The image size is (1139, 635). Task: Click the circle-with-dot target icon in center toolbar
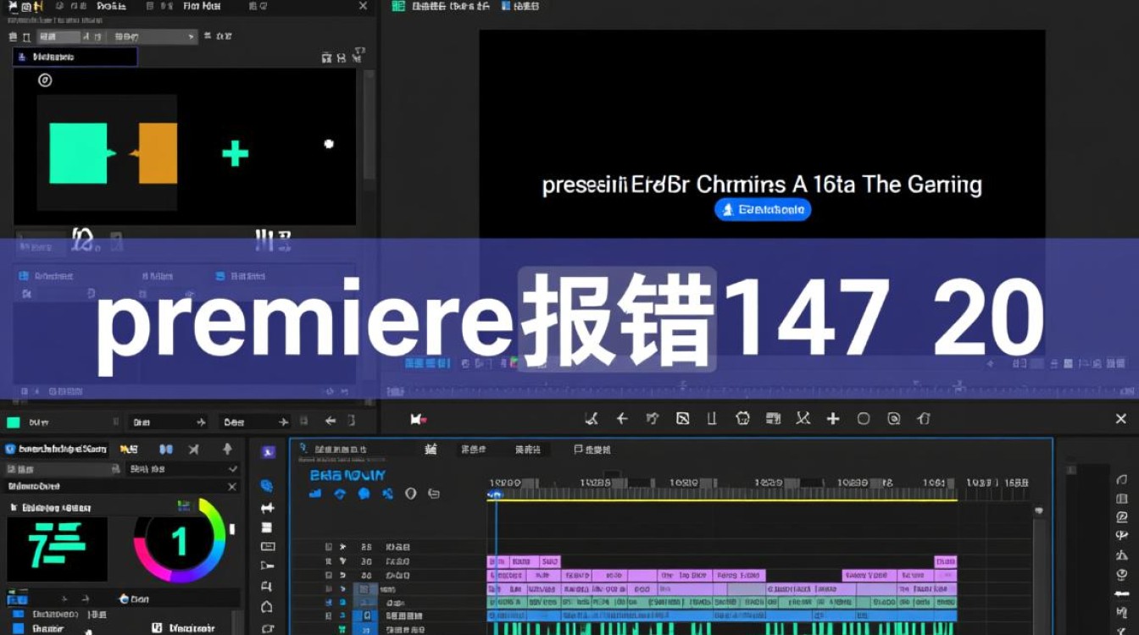893,418
